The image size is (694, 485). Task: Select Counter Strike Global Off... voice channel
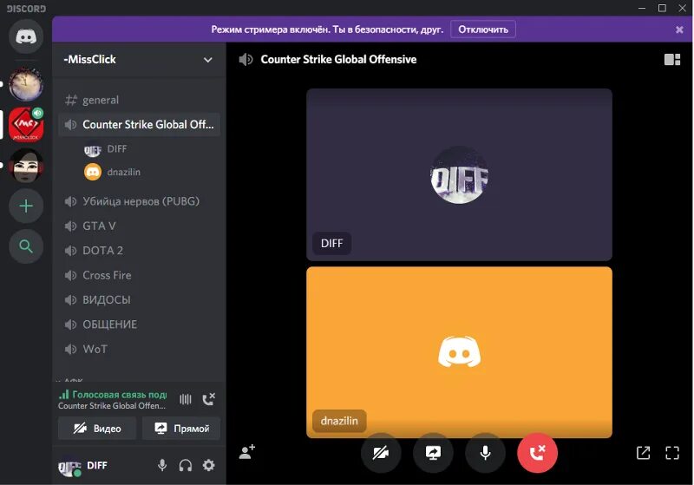coord(139,125)
